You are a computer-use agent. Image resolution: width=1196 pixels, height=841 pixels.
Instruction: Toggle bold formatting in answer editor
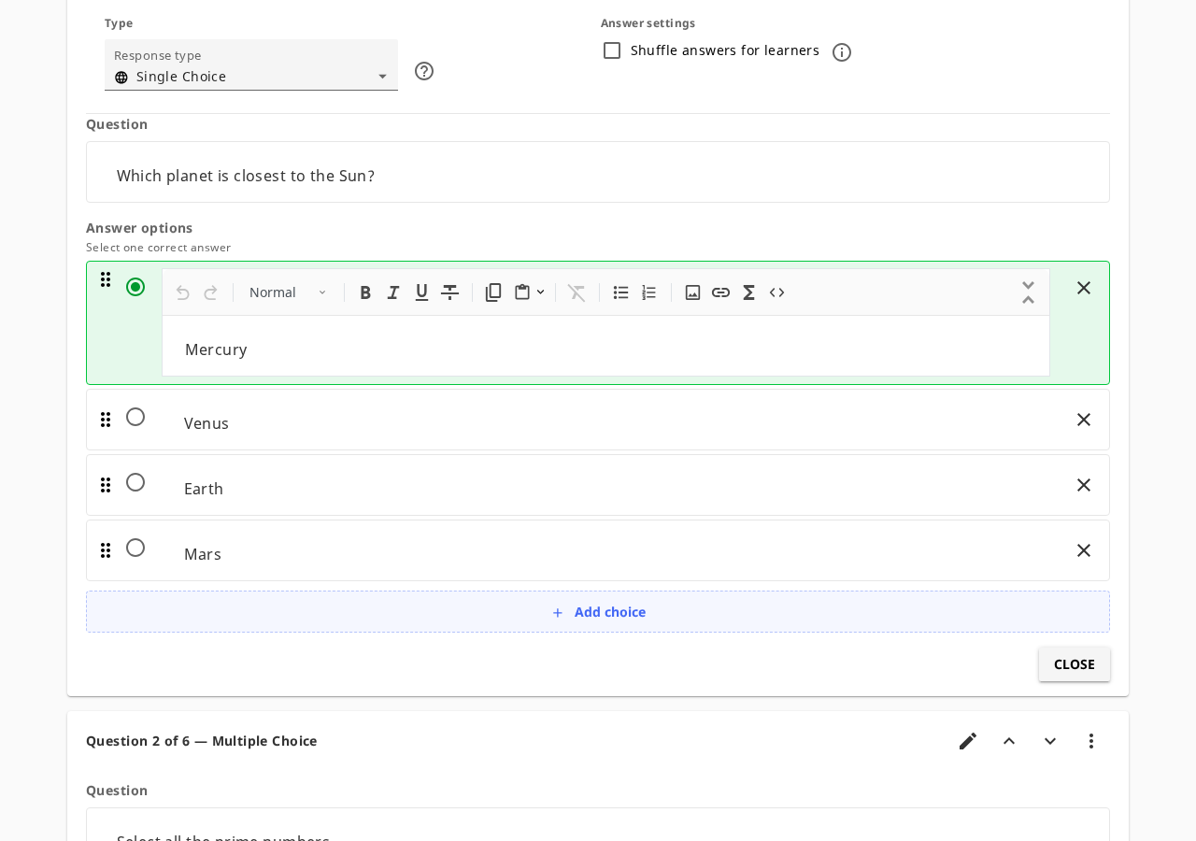pos(365,292)
